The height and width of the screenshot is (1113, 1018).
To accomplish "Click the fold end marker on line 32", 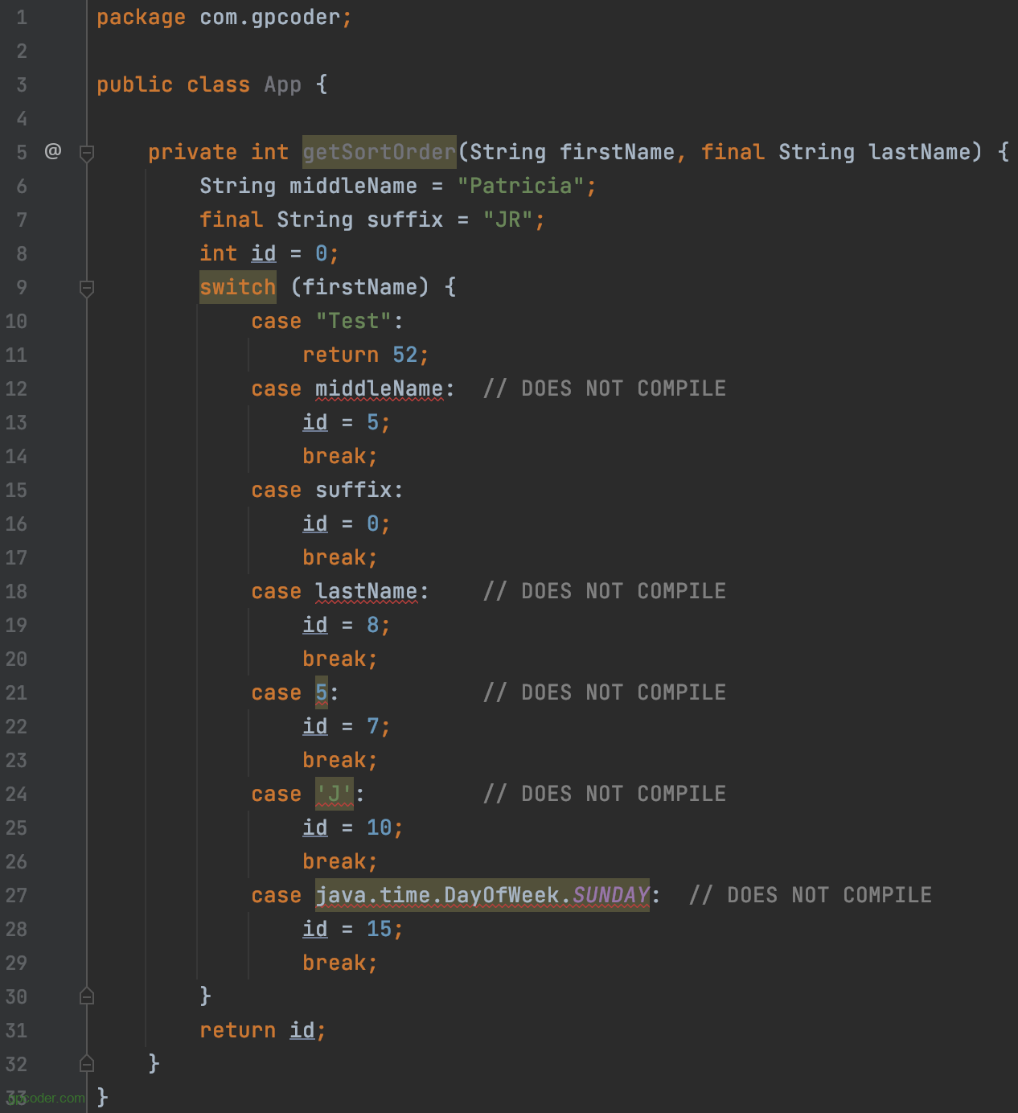I will click(87, 1064).
